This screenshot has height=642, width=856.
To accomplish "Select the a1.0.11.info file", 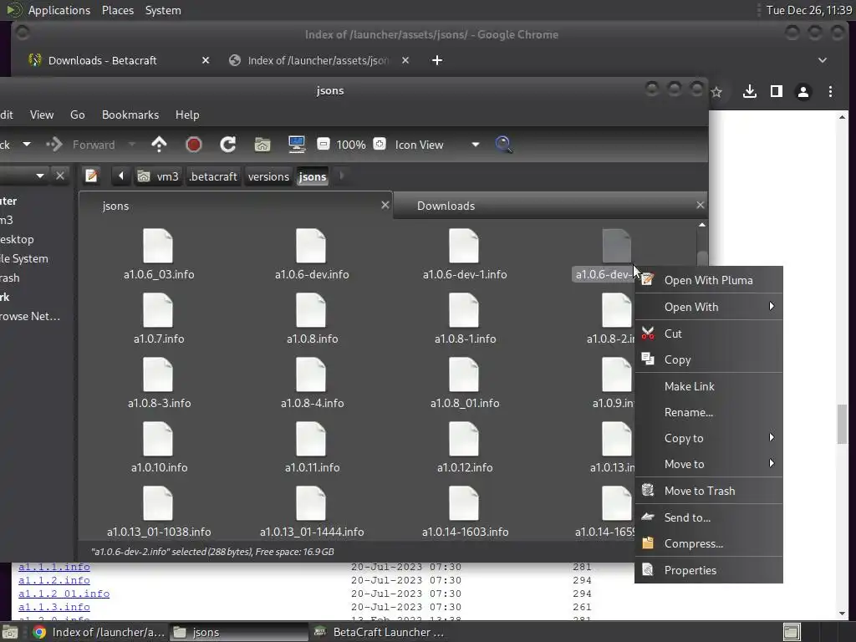I will coord(312,447).
